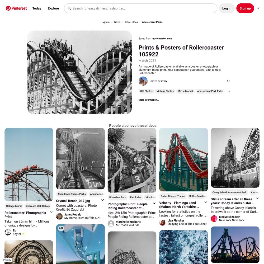Click Zo's profile avatar
This screenshot has width=264, height=264.
tap(8, 232)
